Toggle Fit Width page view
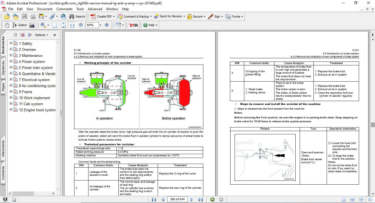The height and width of the screenshot is (203, 375). (x=72, y=25)
